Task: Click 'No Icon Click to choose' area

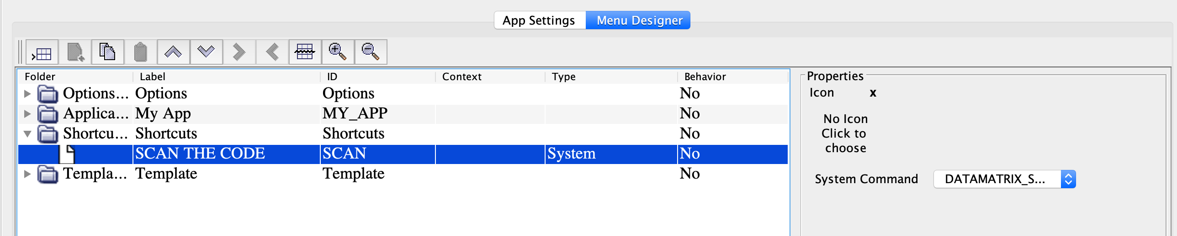Action: pyautogui.click(x=845, y=133)
